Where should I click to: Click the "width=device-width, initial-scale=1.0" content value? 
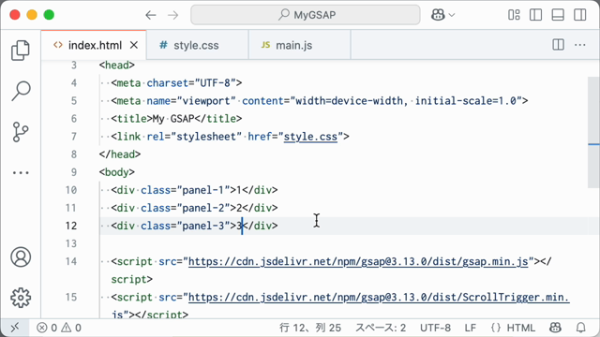[x=406, y=101]
